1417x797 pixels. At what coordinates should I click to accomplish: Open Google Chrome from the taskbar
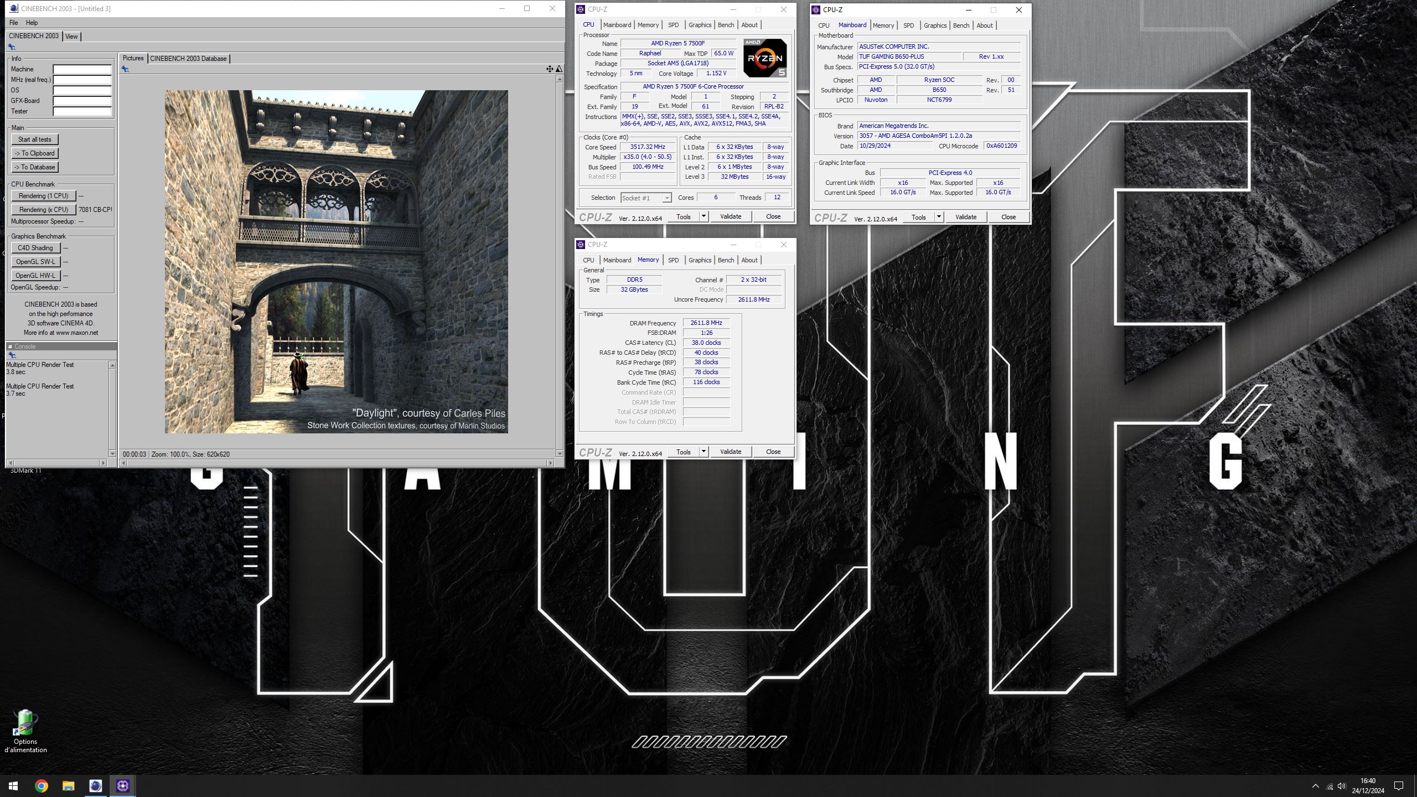(x=41, y=786)
